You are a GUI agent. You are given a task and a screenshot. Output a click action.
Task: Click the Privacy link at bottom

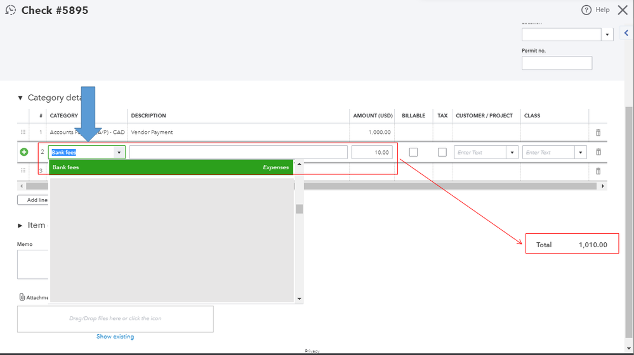pyautogui.click(x=312, y=351)
